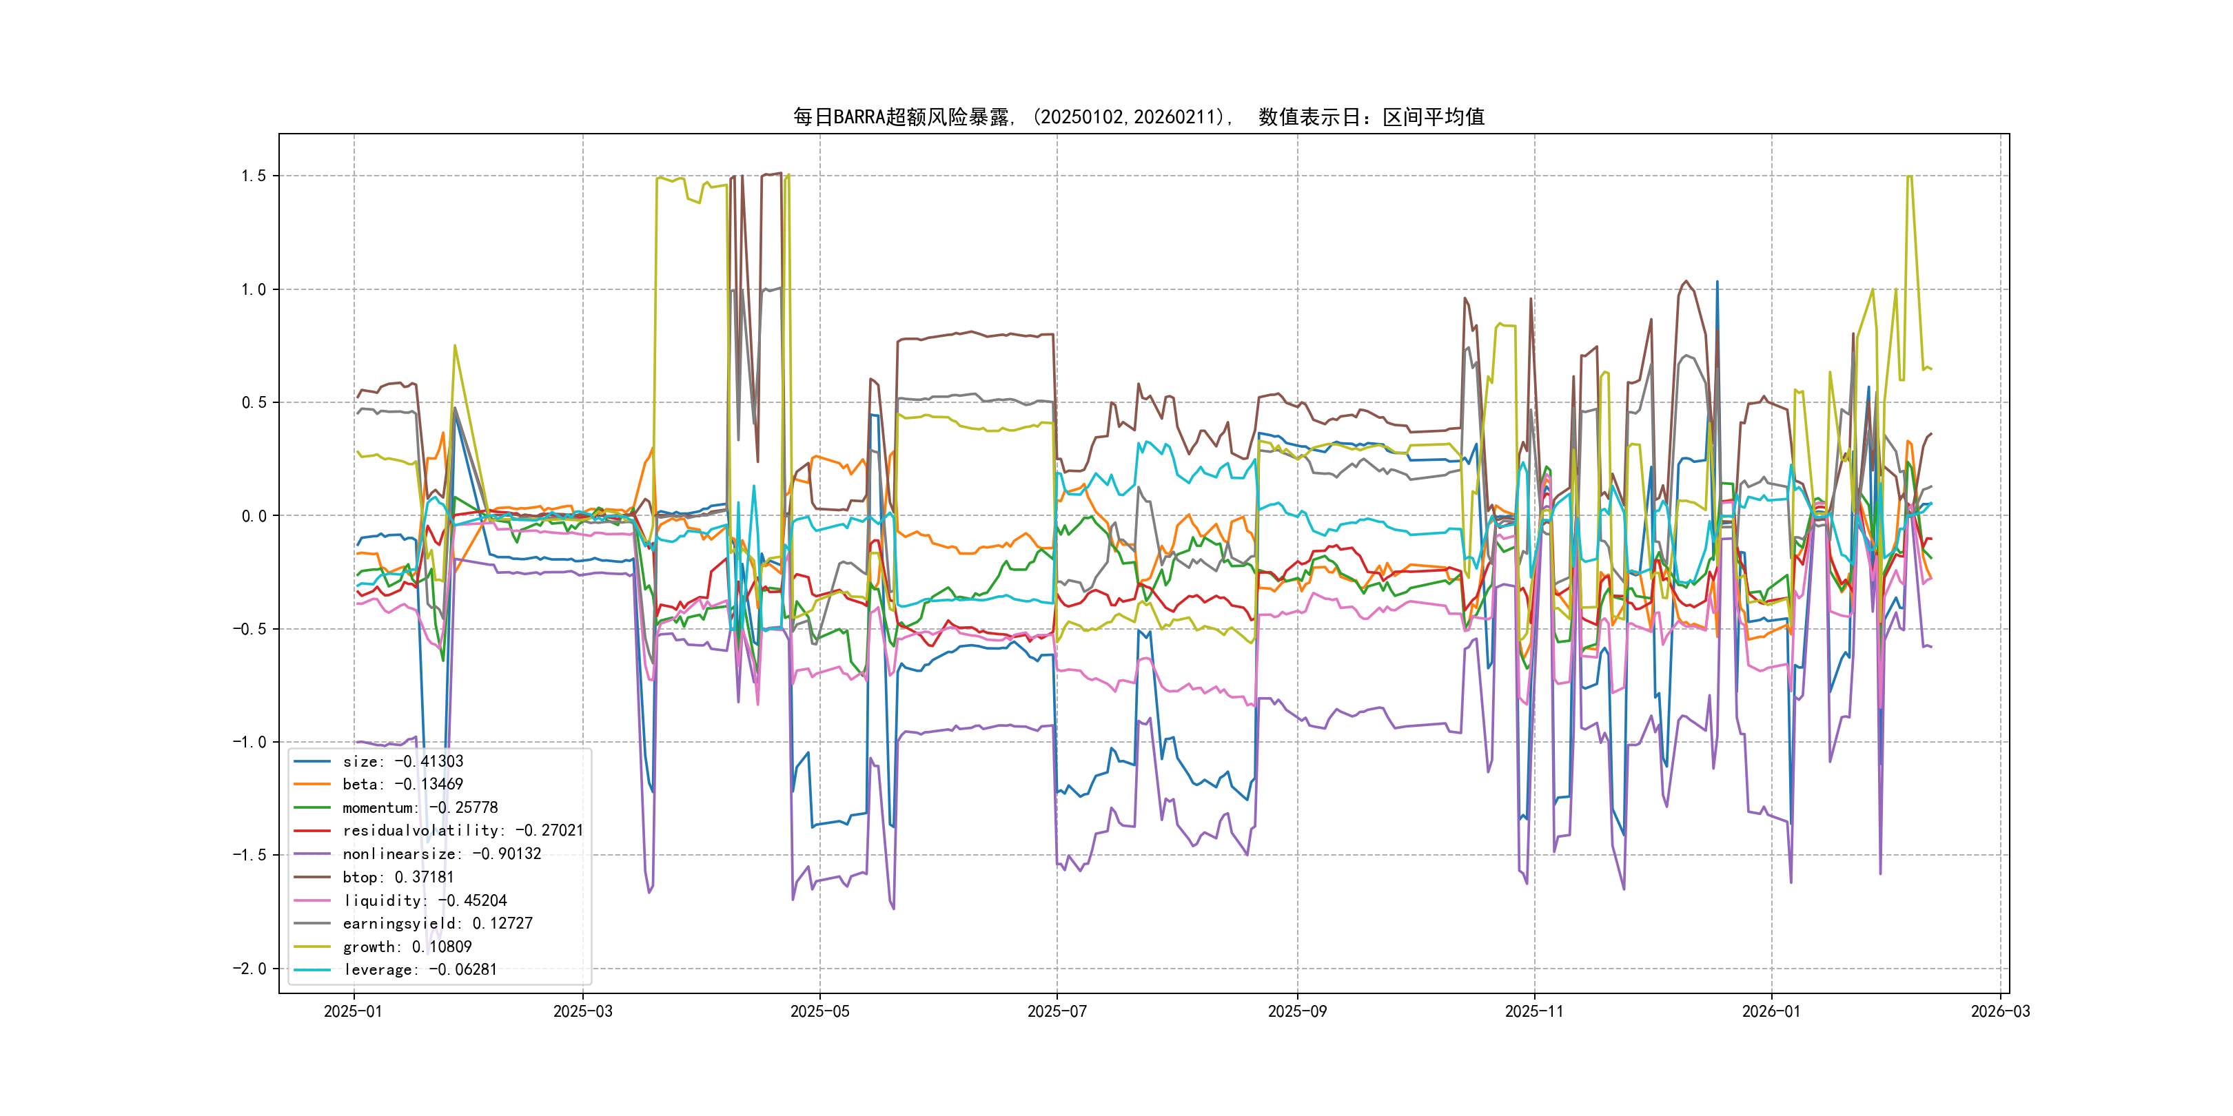Click the beta legend orange line swatch
This screenshot has width=2233, height=1116.
312,784
